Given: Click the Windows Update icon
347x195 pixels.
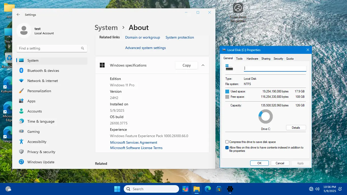Looking at the screenshot, I should coord(21,162).
